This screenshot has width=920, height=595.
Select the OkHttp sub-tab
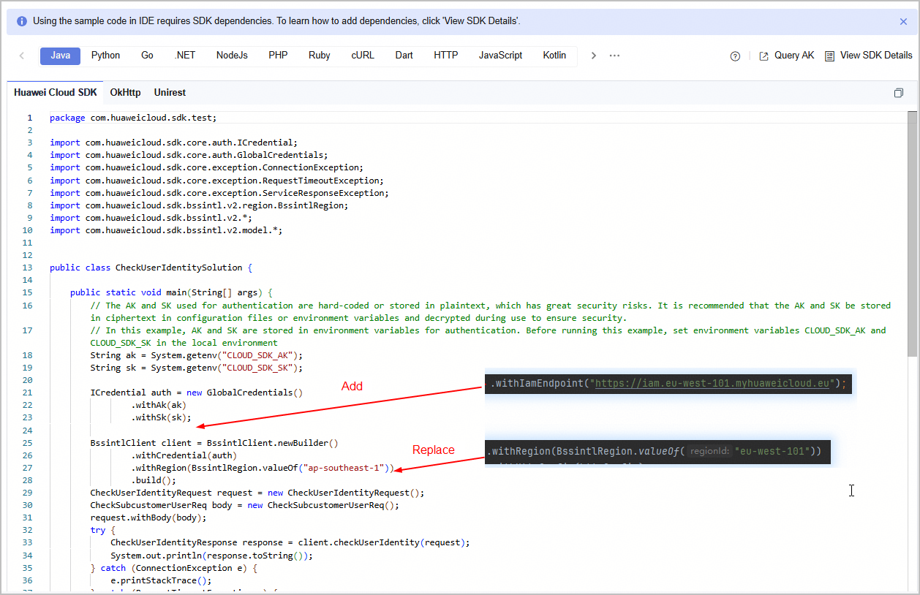pyautogui.click(x=125, y=93)
